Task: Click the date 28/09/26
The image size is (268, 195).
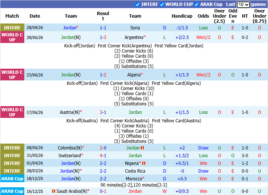Action: [x=35, y=28]
